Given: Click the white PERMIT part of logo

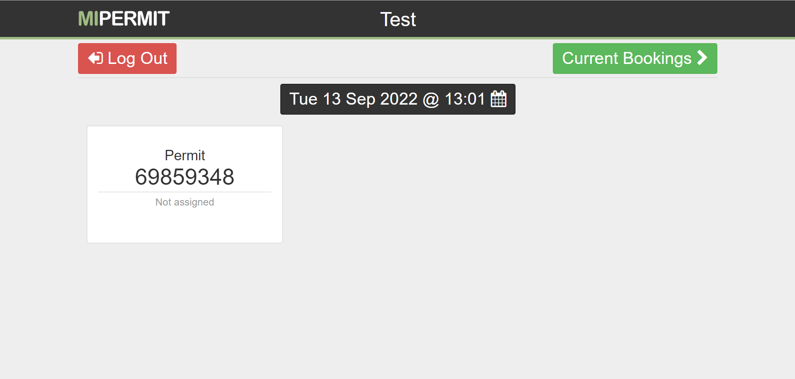Looking at the screenshot, I should 134,19.
